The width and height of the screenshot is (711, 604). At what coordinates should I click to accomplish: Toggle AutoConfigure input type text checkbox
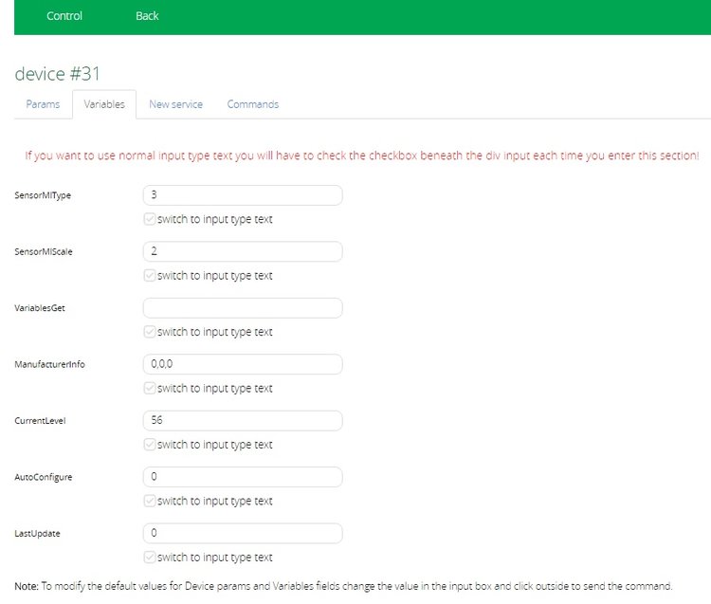(150, 501)
